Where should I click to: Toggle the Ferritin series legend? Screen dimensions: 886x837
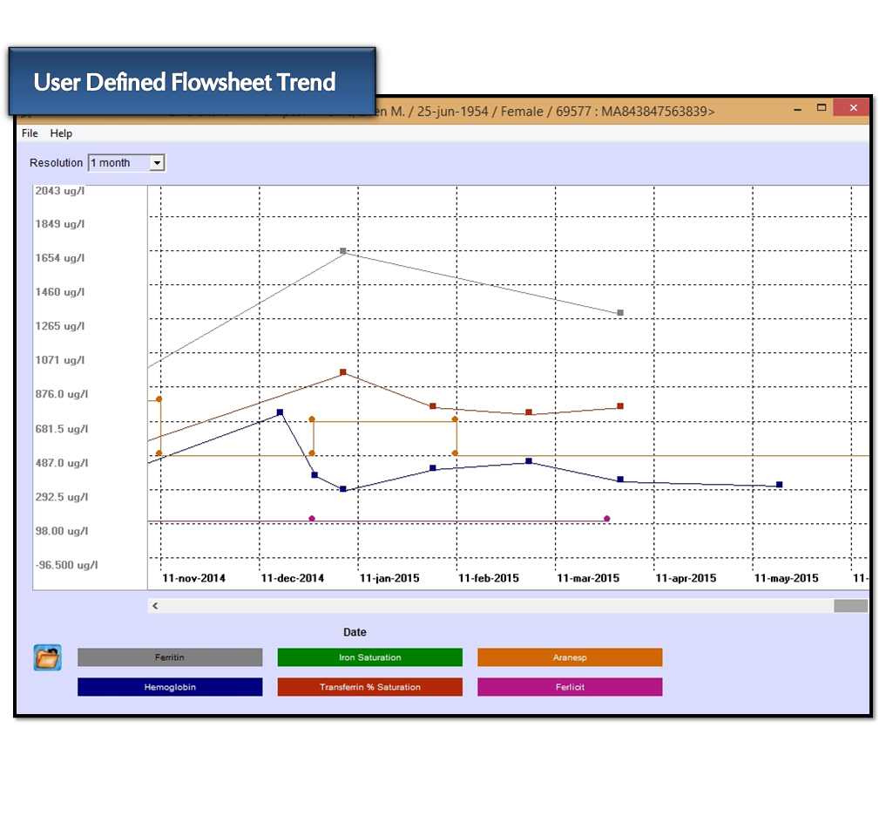(x=169, y=657)
